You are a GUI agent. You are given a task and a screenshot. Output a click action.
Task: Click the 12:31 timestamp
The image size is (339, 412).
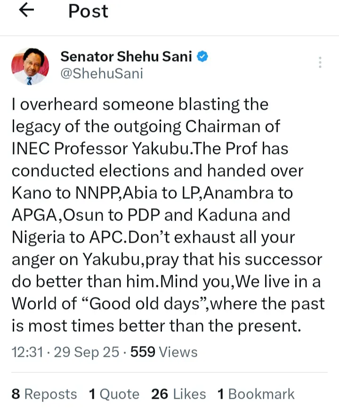[x=29, y=352]
